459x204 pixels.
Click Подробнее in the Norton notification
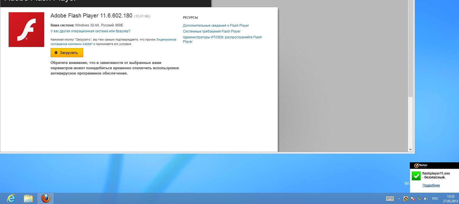(431, 185)
